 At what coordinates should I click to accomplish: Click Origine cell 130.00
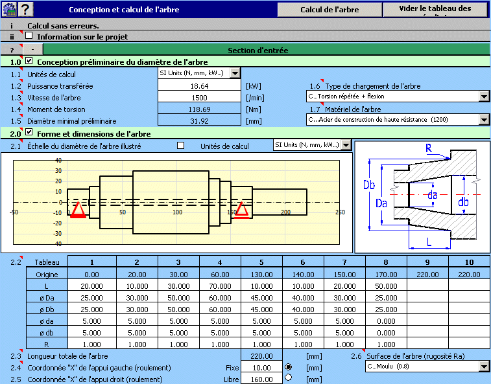coord(261,275)
